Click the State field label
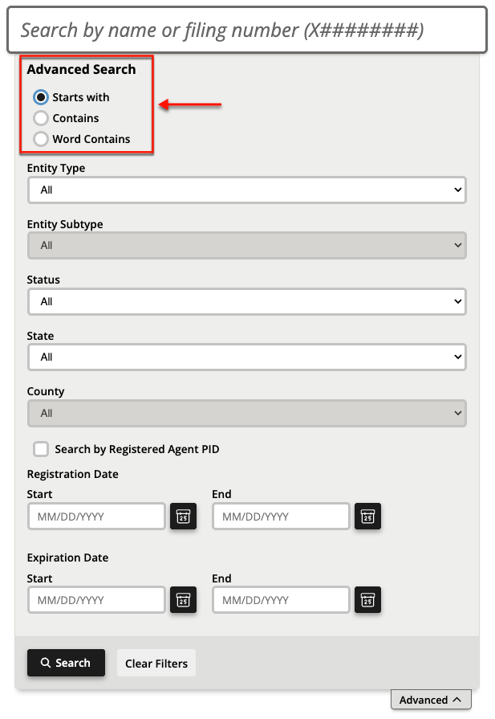The height and width of the screenshot is (719, 495). (40, 336)
